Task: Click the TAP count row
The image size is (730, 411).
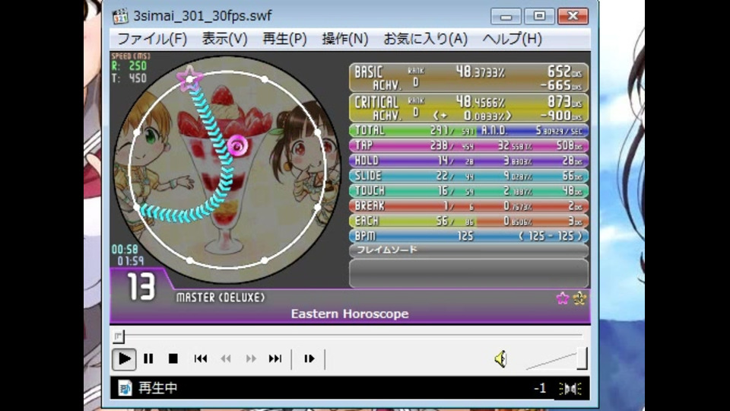Action: click(469, 146)
